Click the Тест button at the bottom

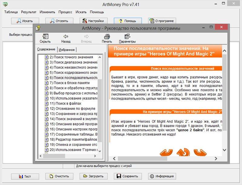click(25, 176)
